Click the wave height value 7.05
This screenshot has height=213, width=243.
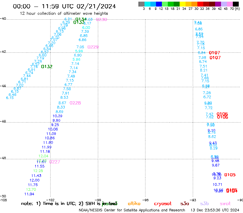(80, 47)
